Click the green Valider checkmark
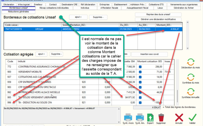 tap(193, 118)
